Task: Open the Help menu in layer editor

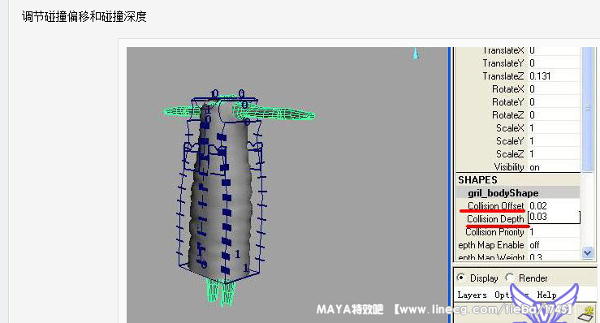Action: (x=546, y=295)
